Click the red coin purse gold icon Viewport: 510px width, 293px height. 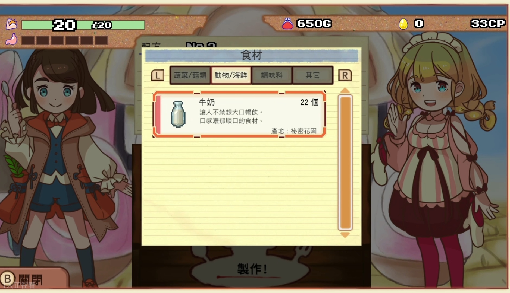click(287, 24)
